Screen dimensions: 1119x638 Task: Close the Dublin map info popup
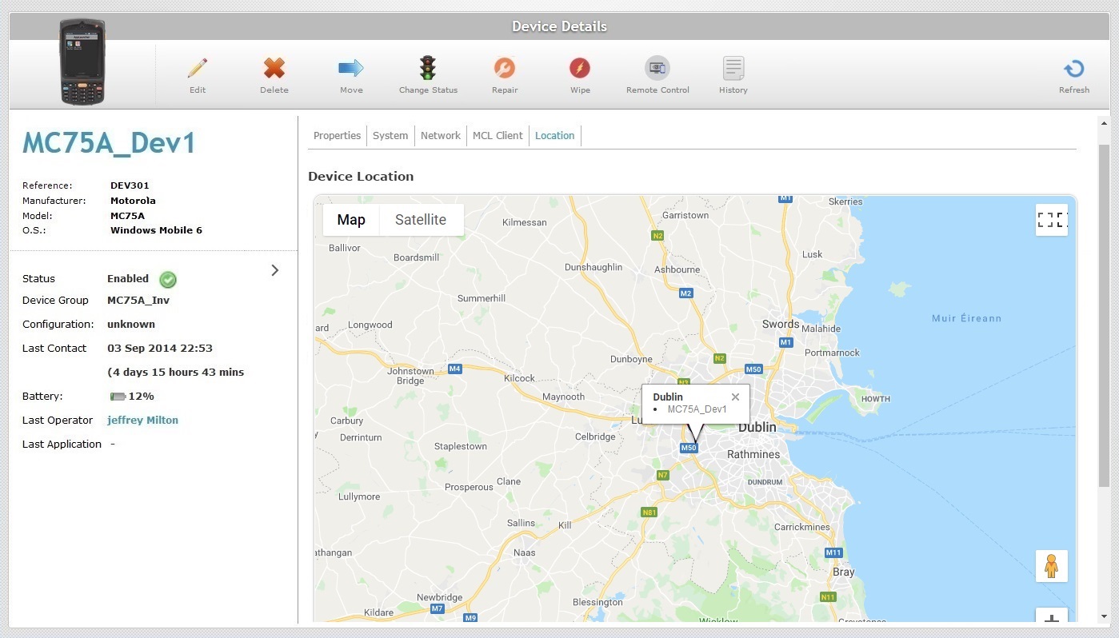coord(735,397)
